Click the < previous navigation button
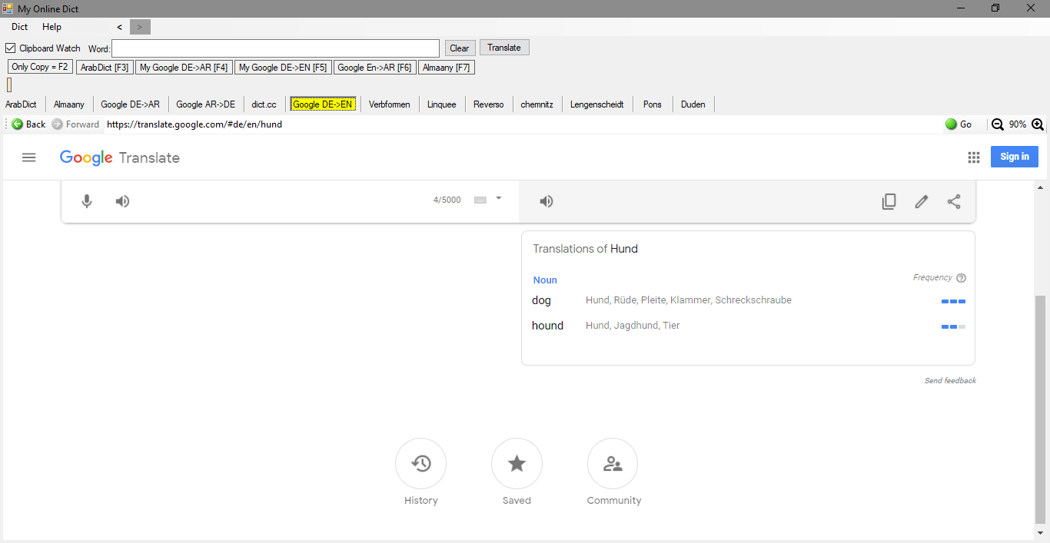This screenshot has width=1050, height=543. click(x=119, y=27)
